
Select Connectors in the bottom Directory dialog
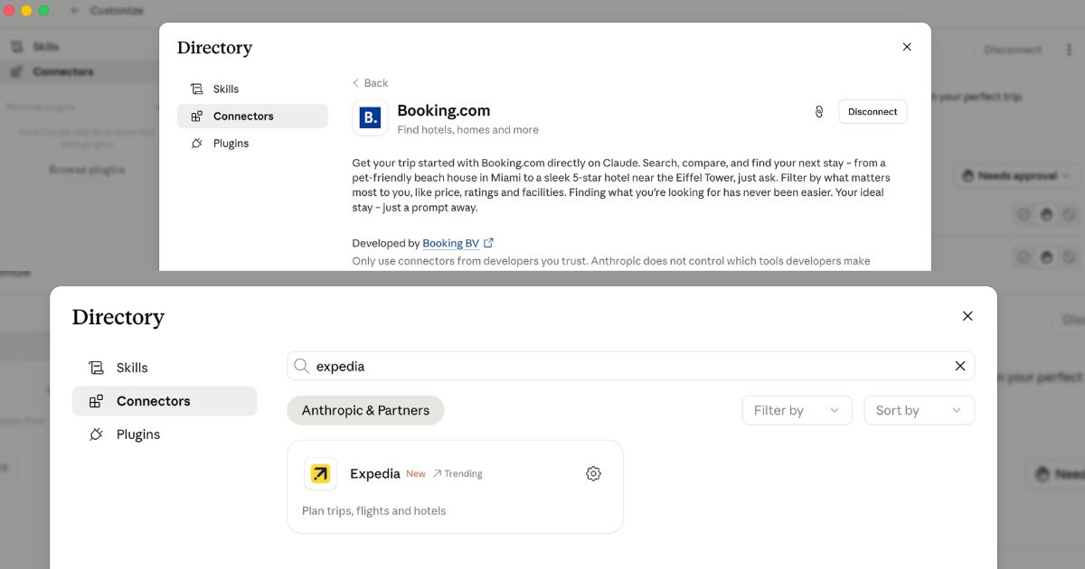pyautogui.click(x=165, y=401)
